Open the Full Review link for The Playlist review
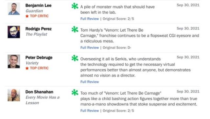The width and height of the screenshot is (210, 119). tap(90, 48)
